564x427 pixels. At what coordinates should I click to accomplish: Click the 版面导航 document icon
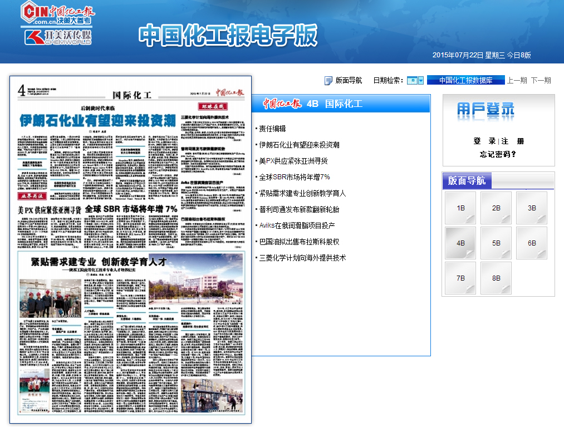tap(328, 80)
